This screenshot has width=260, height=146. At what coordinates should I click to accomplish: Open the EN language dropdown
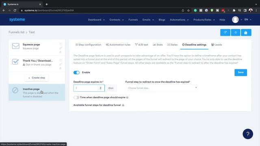248,19
